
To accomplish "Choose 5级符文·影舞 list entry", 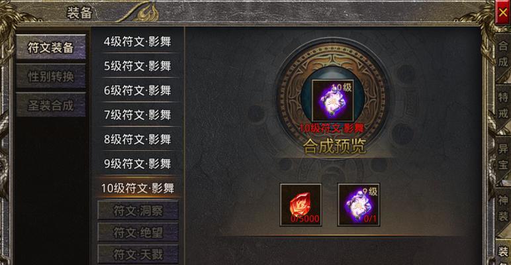I will (x=138, y=66).
